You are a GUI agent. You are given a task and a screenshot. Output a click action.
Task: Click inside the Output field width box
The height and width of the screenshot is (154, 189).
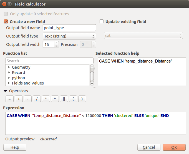click(x=49, y=44)
